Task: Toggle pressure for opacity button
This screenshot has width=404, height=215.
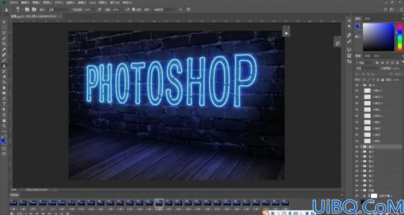Action: tap(100, 10)
